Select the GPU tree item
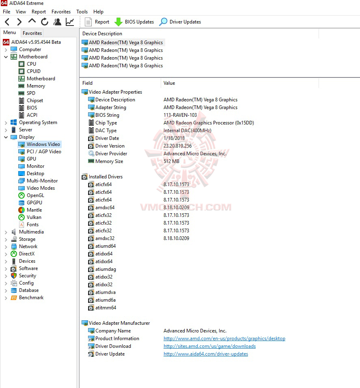Image resolution: width=360 pixels, height=388 pixels. [x=31, y=159]
